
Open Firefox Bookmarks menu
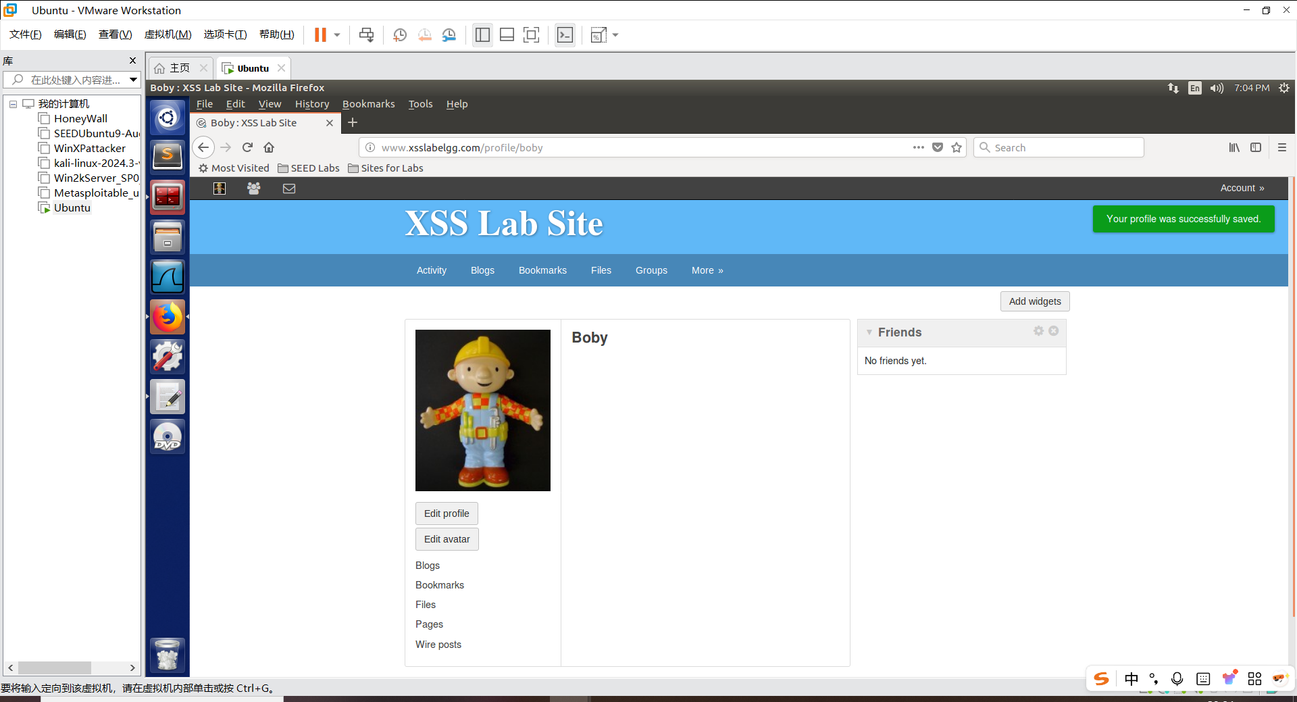click(x=368, y=104)
